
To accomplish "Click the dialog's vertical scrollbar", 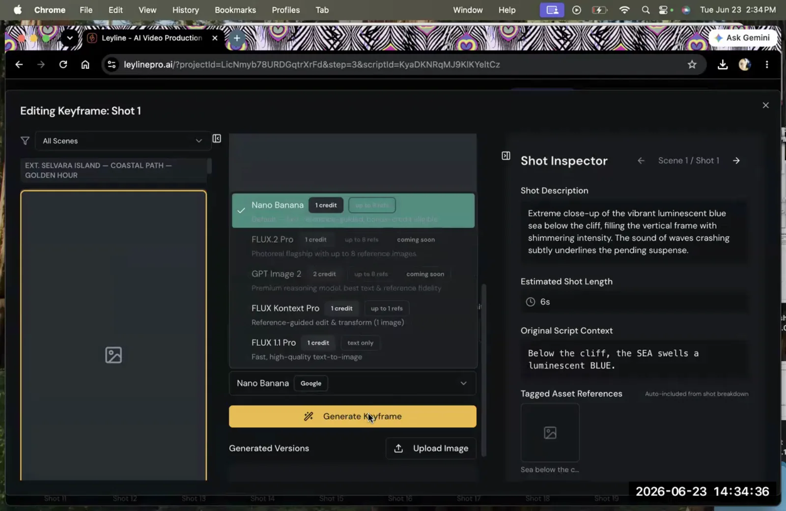I will 483,369.
